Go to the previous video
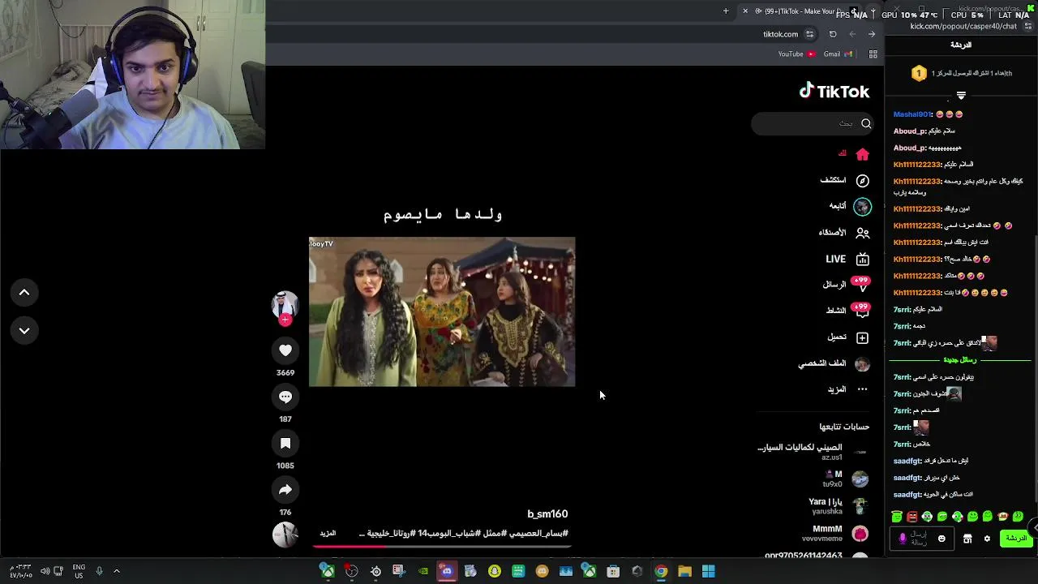 tap(24, 292)
